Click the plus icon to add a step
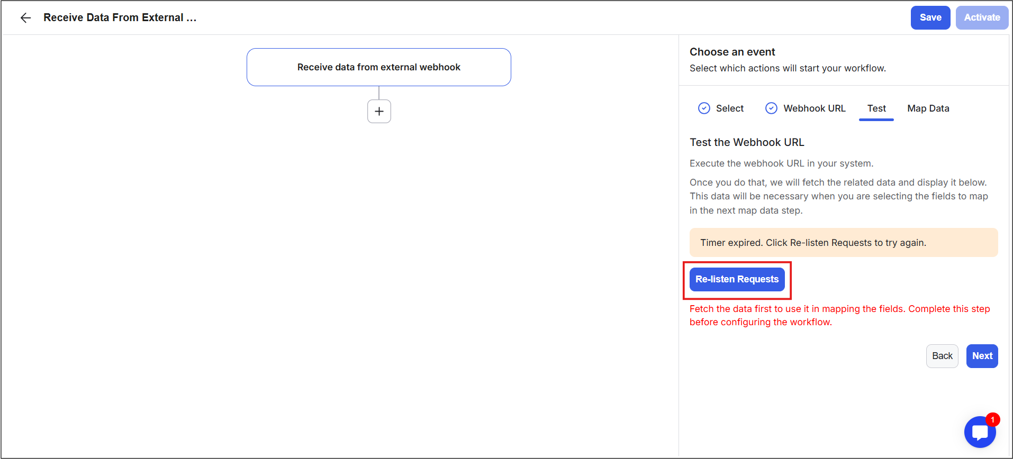Viewport: 1013px width, 459px height. coord(379,112)
